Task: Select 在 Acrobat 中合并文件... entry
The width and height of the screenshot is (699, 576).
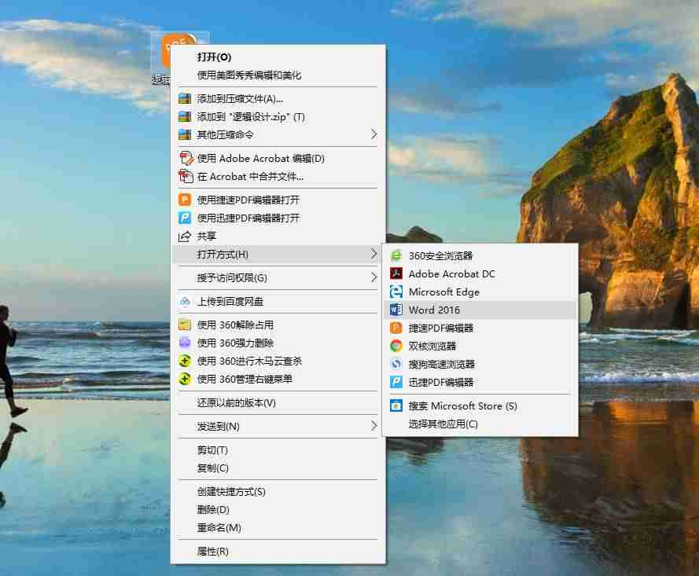Action: [x=278, y=176]
